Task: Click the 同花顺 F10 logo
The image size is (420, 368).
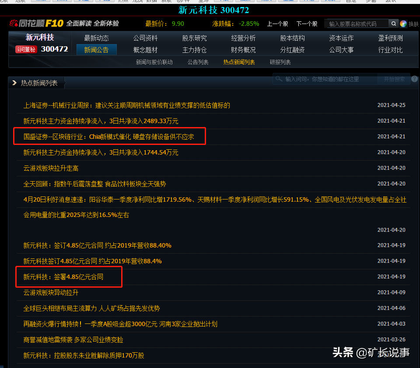Action: pos(36,23)
